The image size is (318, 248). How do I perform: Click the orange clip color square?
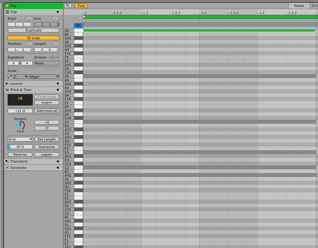click(x=7, y=6)
